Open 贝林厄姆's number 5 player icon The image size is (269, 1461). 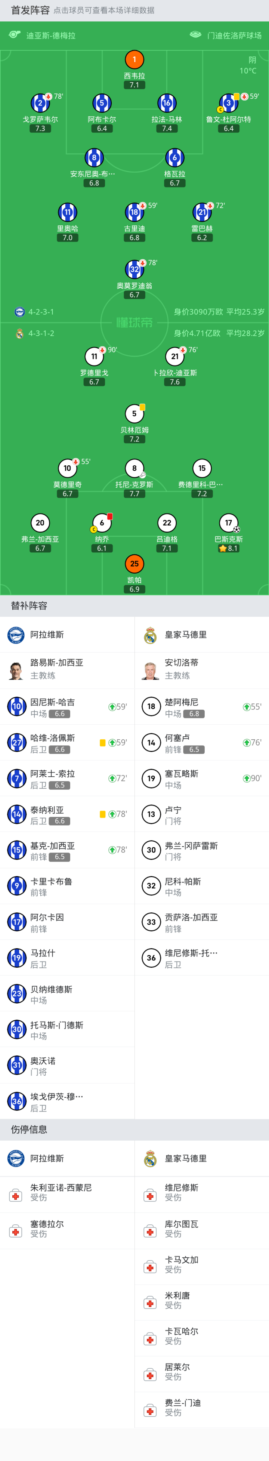(134, 413)
